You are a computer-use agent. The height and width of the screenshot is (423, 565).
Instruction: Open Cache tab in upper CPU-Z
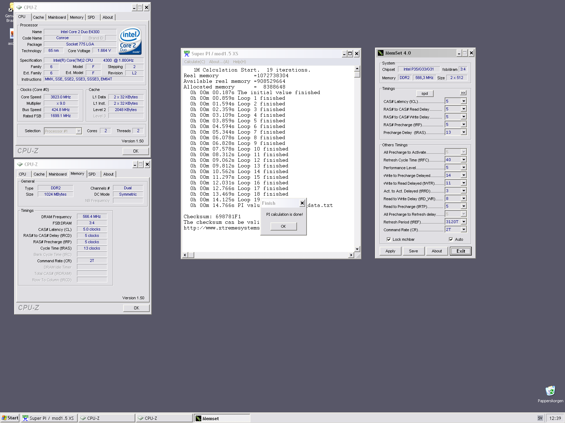tap(38, 17)
